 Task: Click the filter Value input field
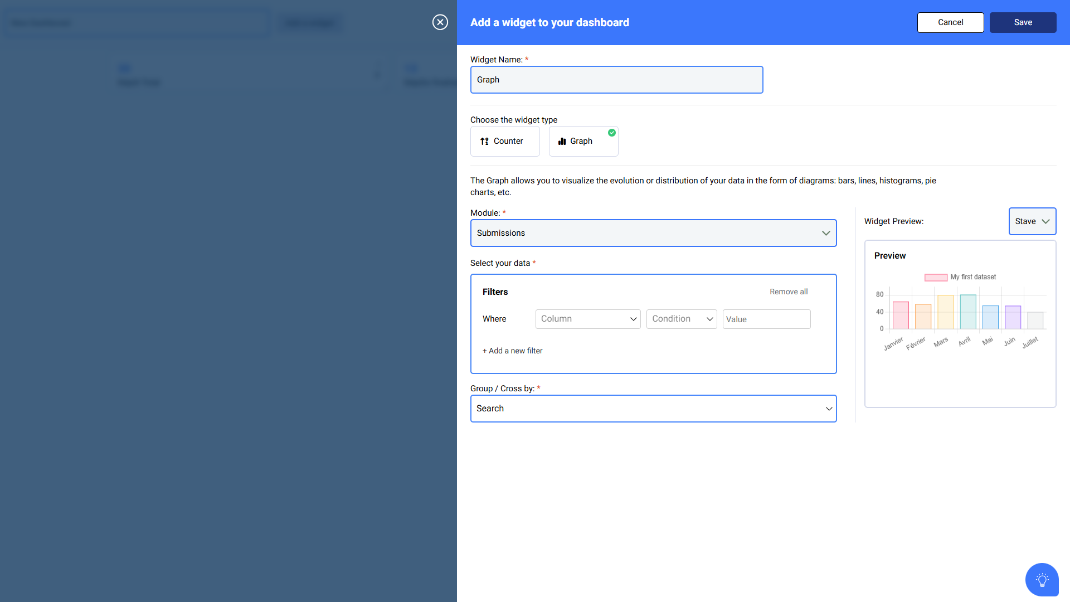click(766, 319)
